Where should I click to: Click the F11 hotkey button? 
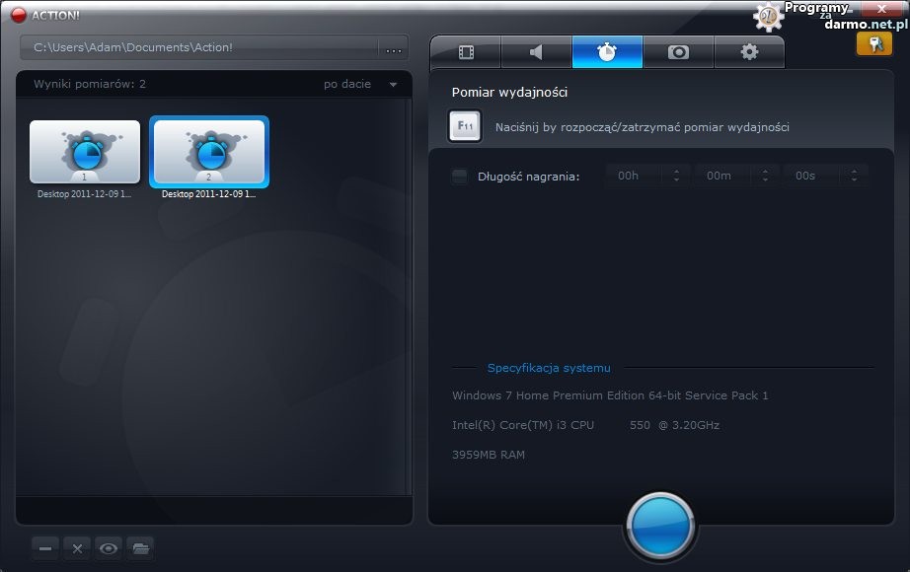[x=465, y=126]
